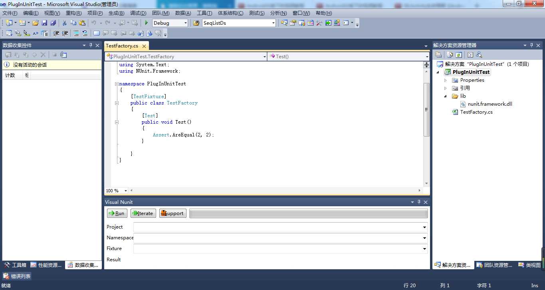This screenshot has height=290, width=545.
Task: Collapse the TestFactory class code block
Action: (x=117, y=103)
